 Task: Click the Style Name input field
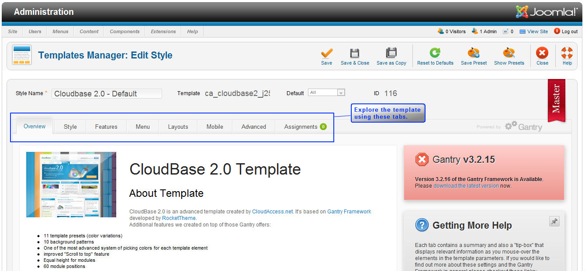[107, 93]
